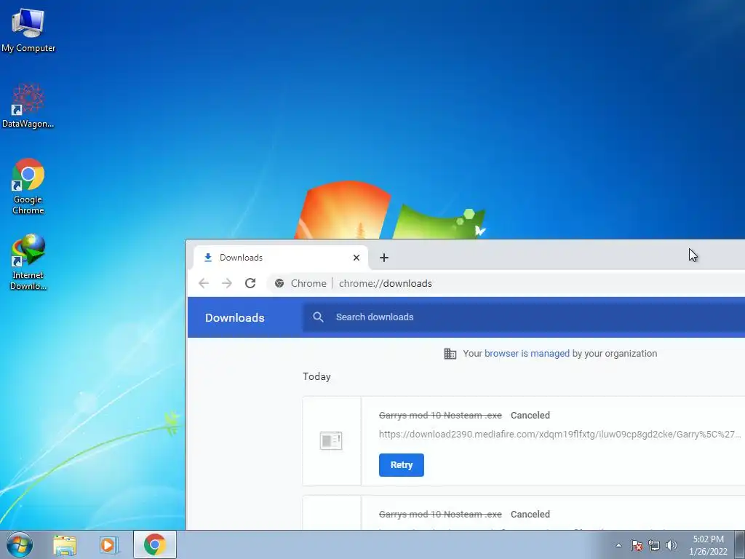Click the Show desktop strip at the right end of the taskbar

[x=740, y=544]
